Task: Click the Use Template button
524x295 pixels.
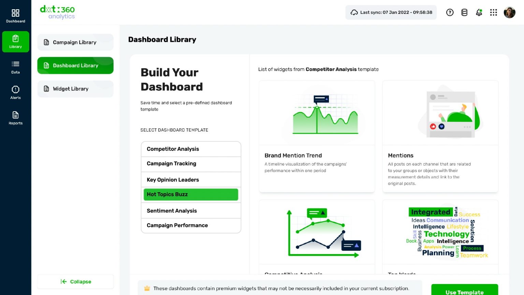Action: (x=464, y=291)
